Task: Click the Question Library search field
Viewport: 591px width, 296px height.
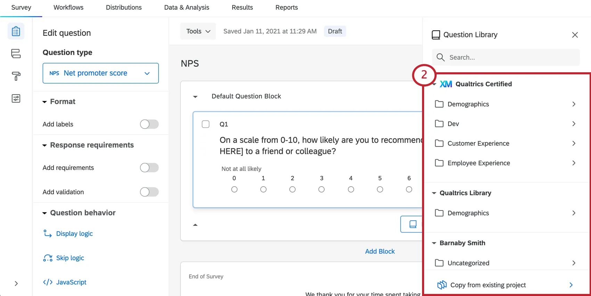Action: click(511, 57)
